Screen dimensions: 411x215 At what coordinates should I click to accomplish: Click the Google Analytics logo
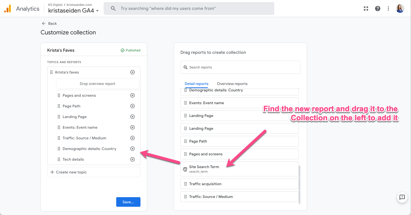[x=8, y=9]
